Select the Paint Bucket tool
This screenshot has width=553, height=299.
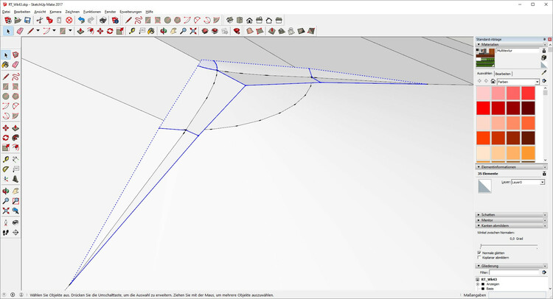tap(6, 65)
